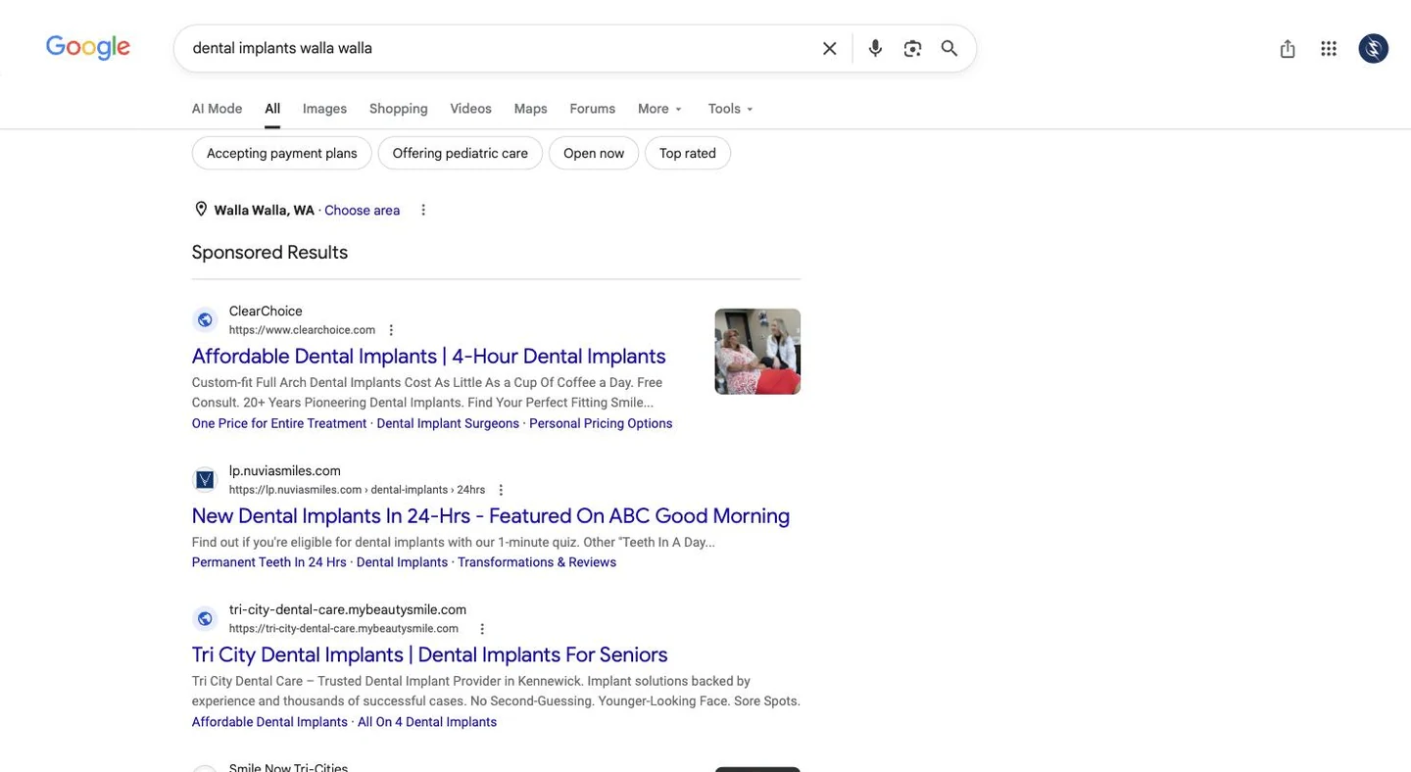1411x772 pixels.
Task: Click the Choose area link
Action: (362, 211)
